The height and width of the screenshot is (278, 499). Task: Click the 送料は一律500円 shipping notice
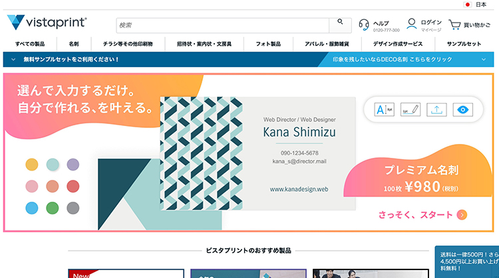pos(467,261)
